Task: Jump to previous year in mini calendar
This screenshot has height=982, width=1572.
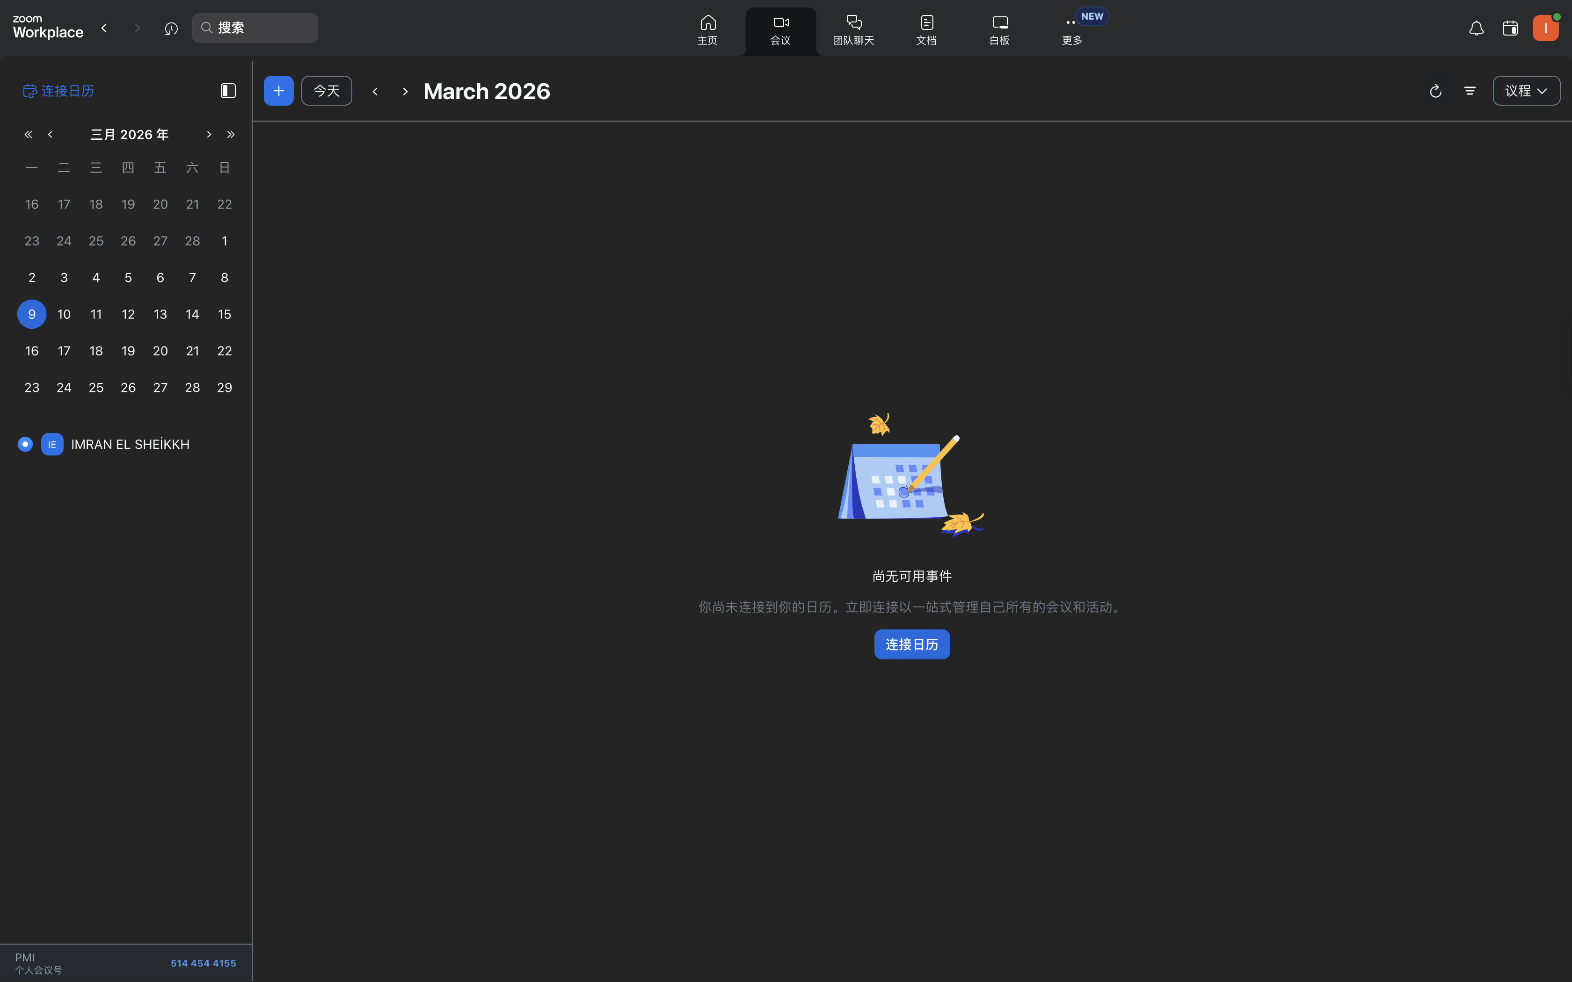Action: pyautogui.click(x=28, y=135)
